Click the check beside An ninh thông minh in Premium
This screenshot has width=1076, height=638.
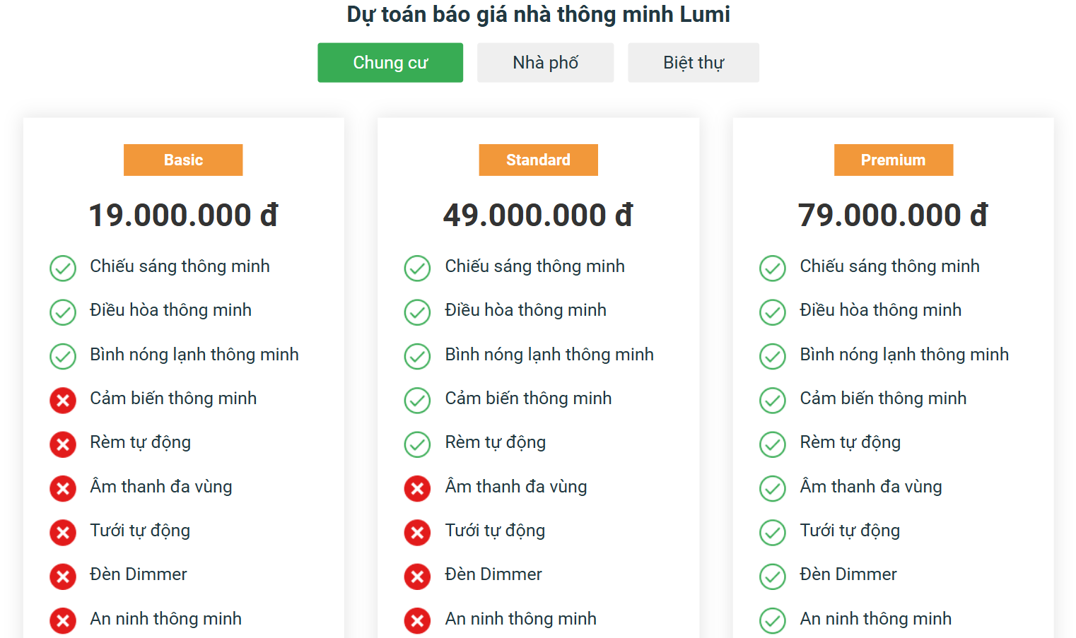(x=773, y=621)
